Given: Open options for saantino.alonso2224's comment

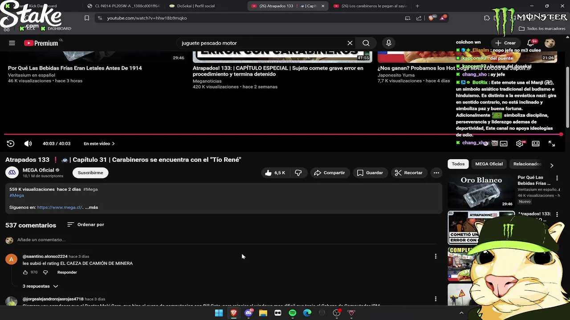Looking at the screenshot, I should (x=436, y=256).
